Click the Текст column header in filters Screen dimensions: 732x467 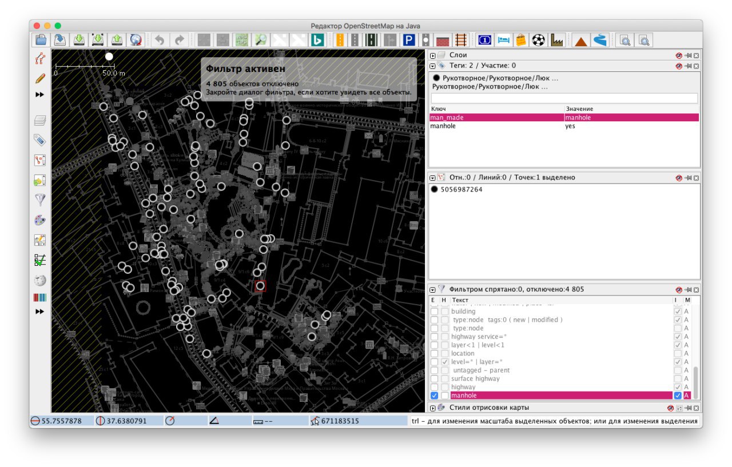561,300
